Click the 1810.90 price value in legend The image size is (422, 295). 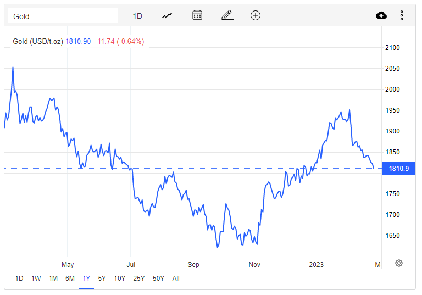(78, 41)
